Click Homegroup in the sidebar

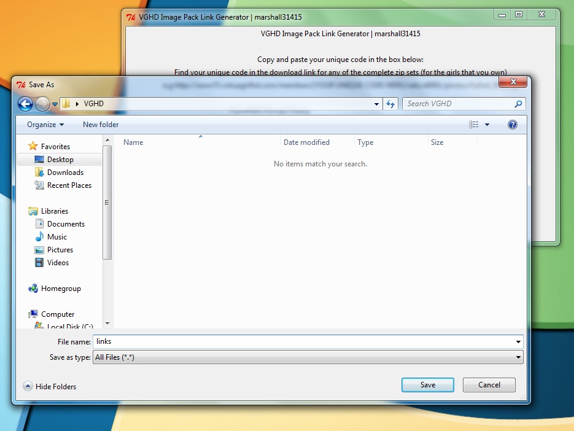click(x=61, y=289)
